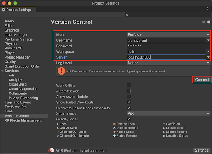Open Cloud Build under Services

pyautogui.click(x=18, y=84)
